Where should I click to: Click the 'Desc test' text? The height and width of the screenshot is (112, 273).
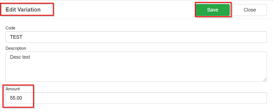coord(20,57)
